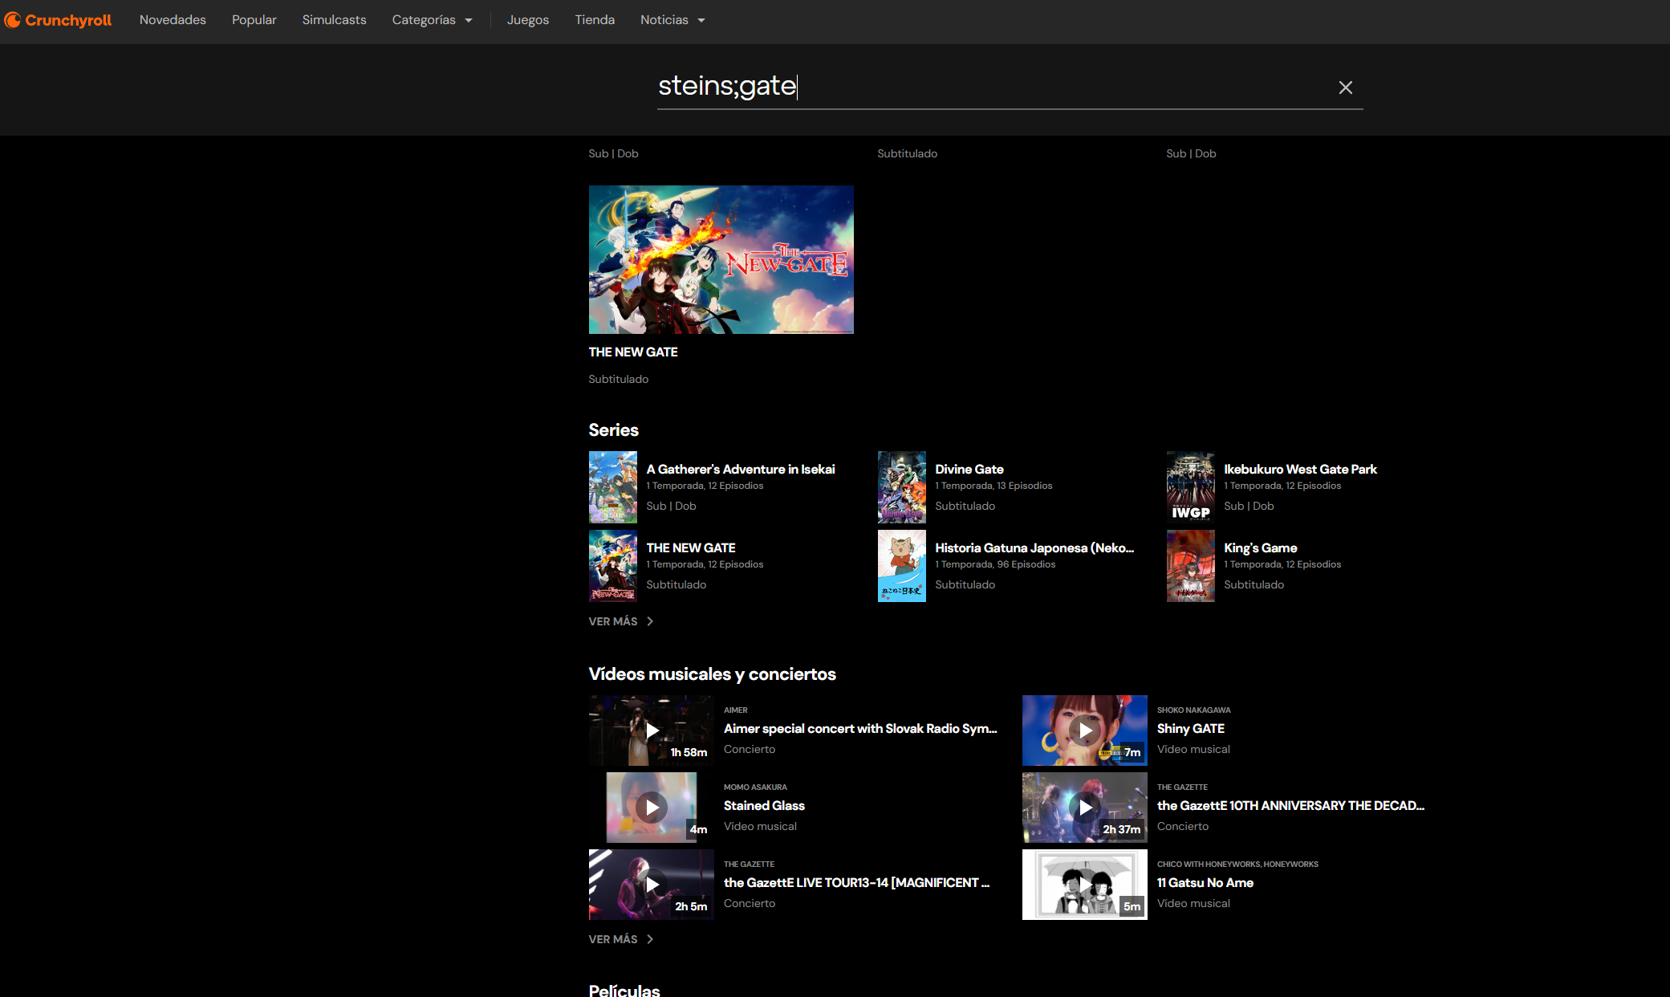The width and height of the screenshot is (1670, 997).
Task: Open A Gatherer's Adventure in Isekai poster
Action: click(x=613, y=487)
